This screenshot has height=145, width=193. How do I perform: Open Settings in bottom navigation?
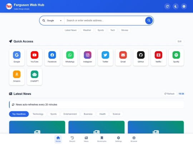coord(119,139)
